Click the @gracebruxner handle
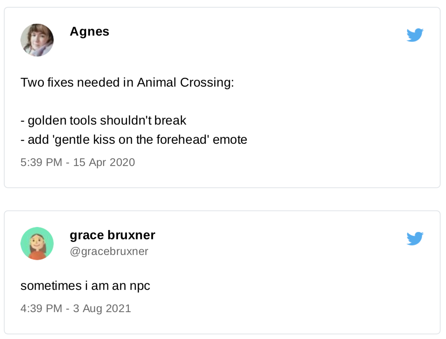Viewport: 446px width, 339px height. tap(109, 251)
